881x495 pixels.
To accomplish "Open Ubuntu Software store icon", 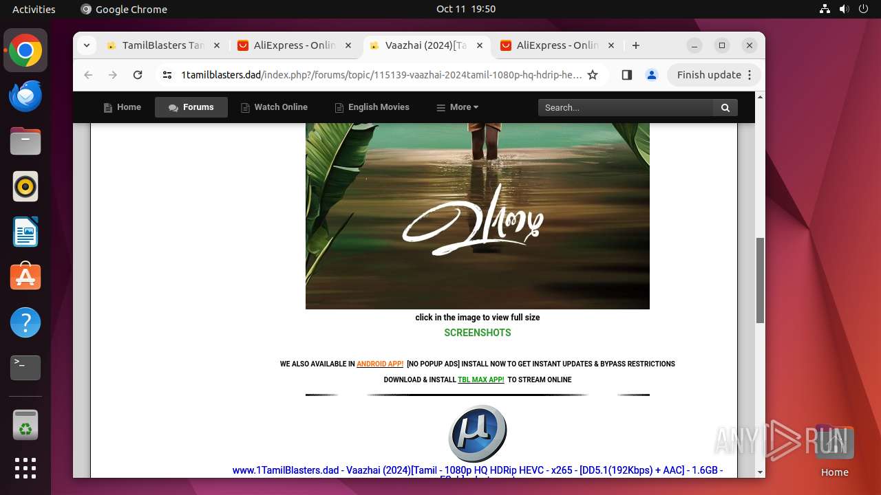I will click(x=25, y=277).
